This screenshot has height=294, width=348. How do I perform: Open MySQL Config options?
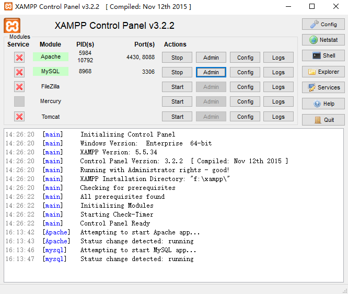coord(245,72)
